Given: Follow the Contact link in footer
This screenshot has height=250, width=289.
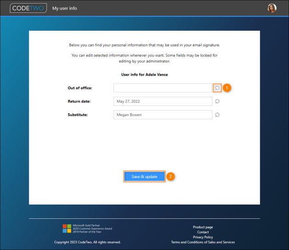Looking at the screenshot, I should pyautogui.click(x=203, y=232).
